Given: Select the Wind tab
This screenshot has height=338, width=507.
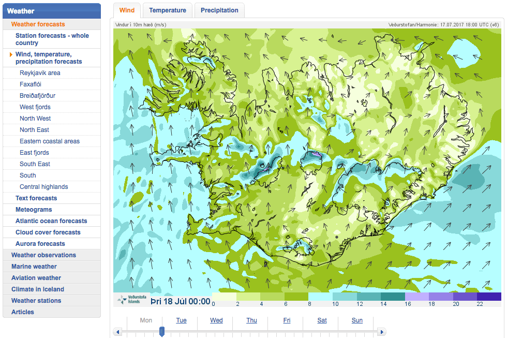Looking at the screenshot, I should (127, 10).
